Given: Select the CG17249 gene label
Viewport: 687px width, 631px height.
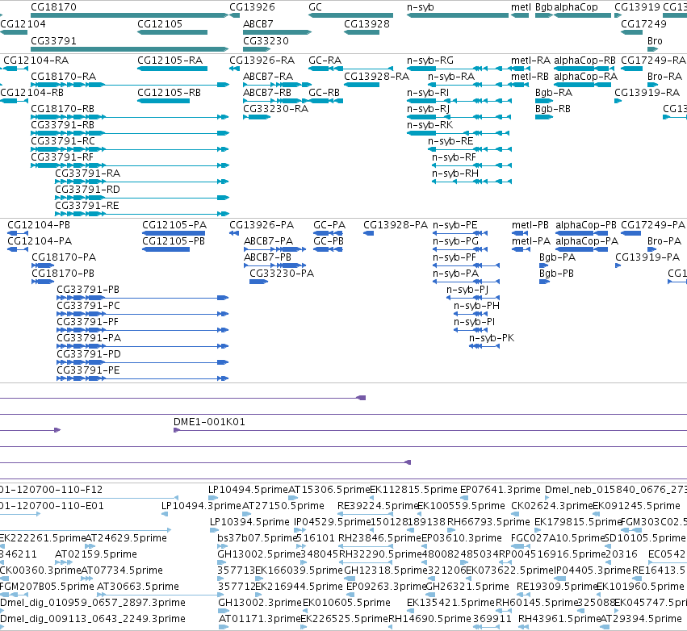Looking at the screenshot, I should click(643, 24).
